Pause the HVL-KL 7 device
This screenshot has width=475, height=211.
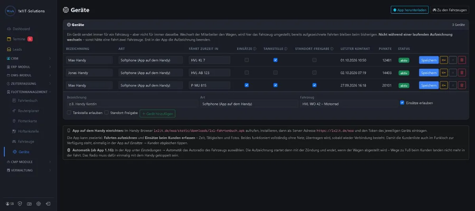click(x=453, y=60)
